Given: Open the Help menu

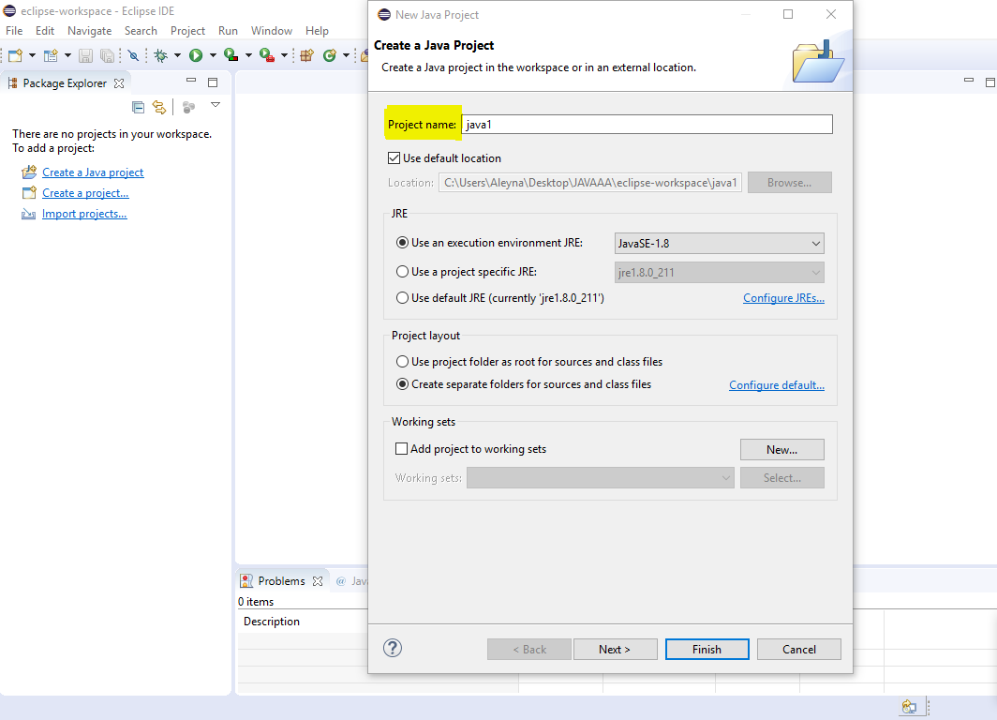Looking at the screenshot, I should [317, 31].
